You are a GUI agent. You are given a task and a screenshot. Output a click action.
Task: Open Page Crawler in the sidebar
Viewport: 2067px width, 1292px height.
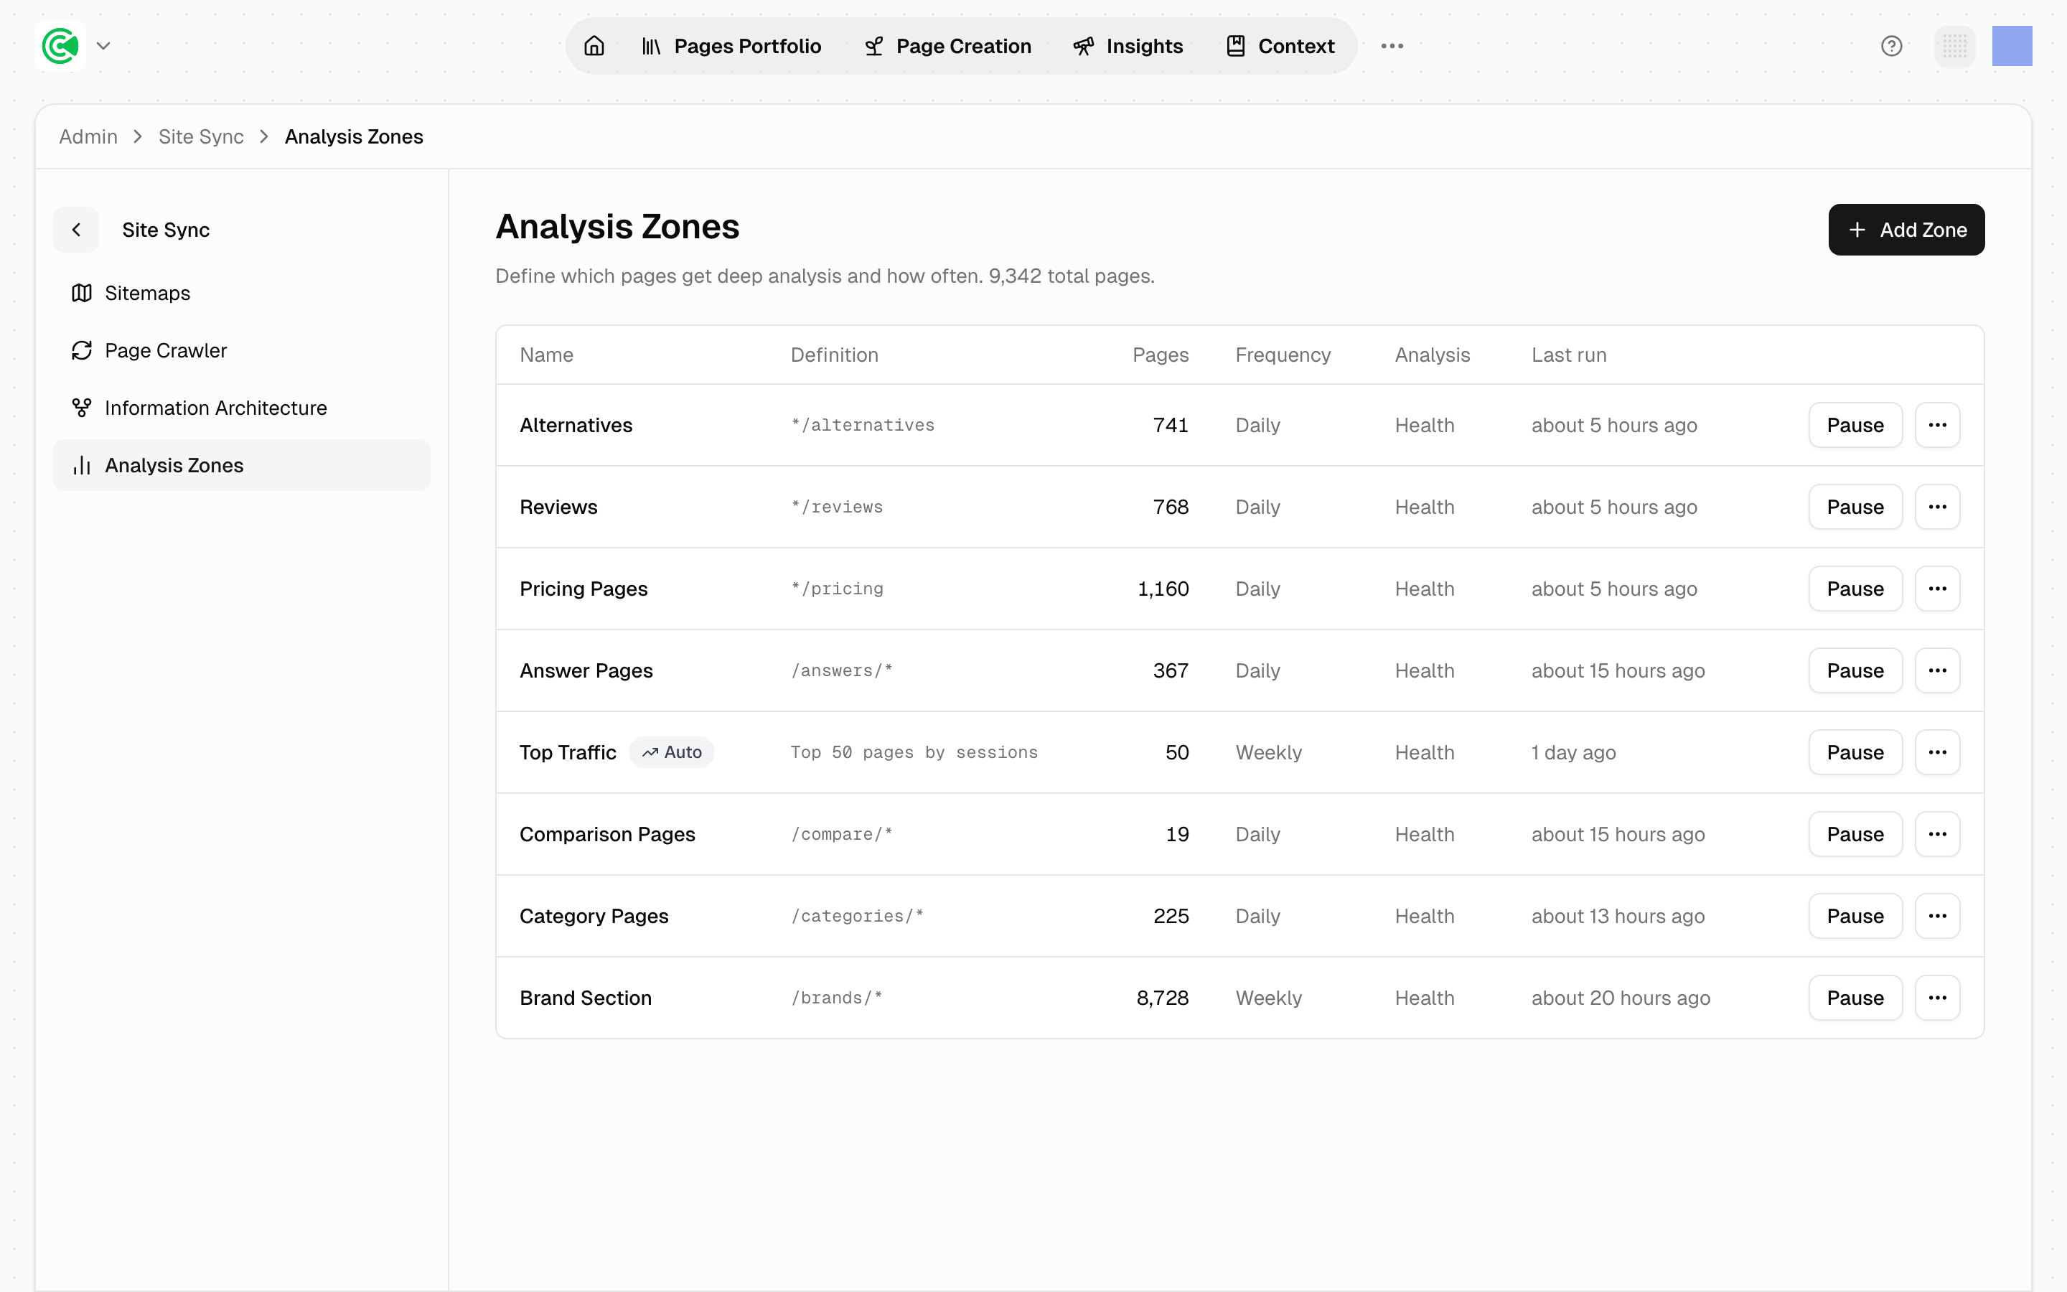pyautogui.click(x=241, y=350)
